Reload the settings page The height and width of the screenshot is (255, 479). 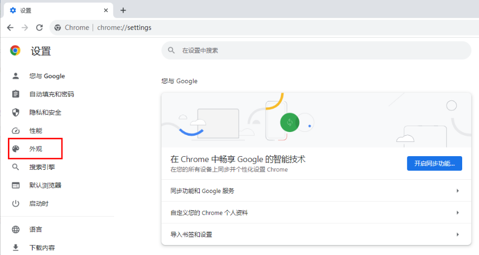[39, 27]
